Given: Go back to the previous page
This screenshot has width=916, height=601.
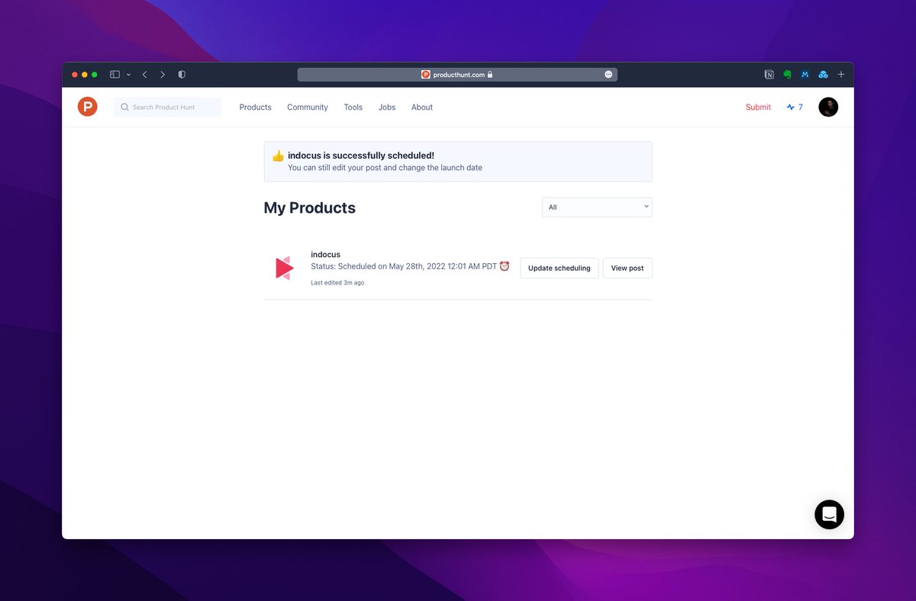Looking at the screenshot, I should [x=144, y=75].
